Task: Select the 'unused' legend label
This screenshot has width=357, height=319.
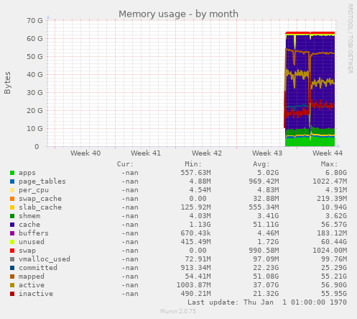Action: coord(32,242)
